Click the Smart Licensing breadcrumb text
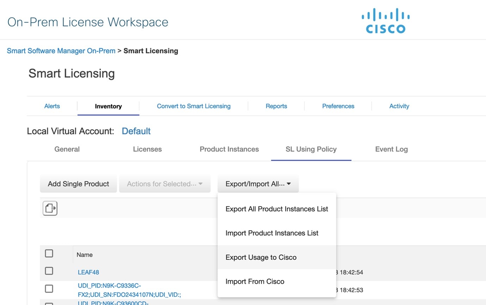The height and width of the screenshot is (305, 486). pyautogui.click(x=151, y=51)
